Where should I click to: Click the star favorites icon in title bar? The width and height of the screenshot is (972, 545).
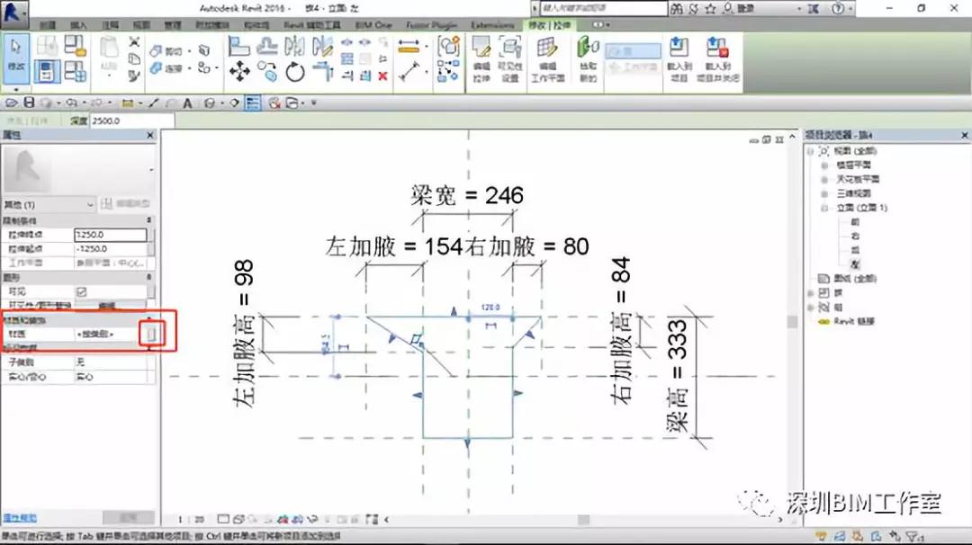click(710, 9)
